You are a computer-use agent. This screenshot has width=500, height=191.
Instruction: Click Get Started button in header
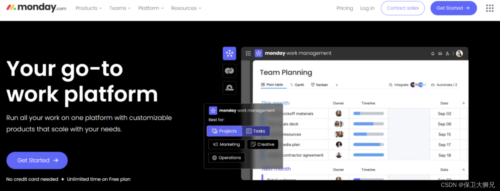pyautogui.click(x=454, y=8)
